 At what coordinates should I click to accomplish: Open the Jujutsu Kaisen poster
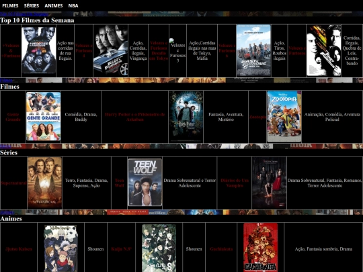(x=61, y=248)
